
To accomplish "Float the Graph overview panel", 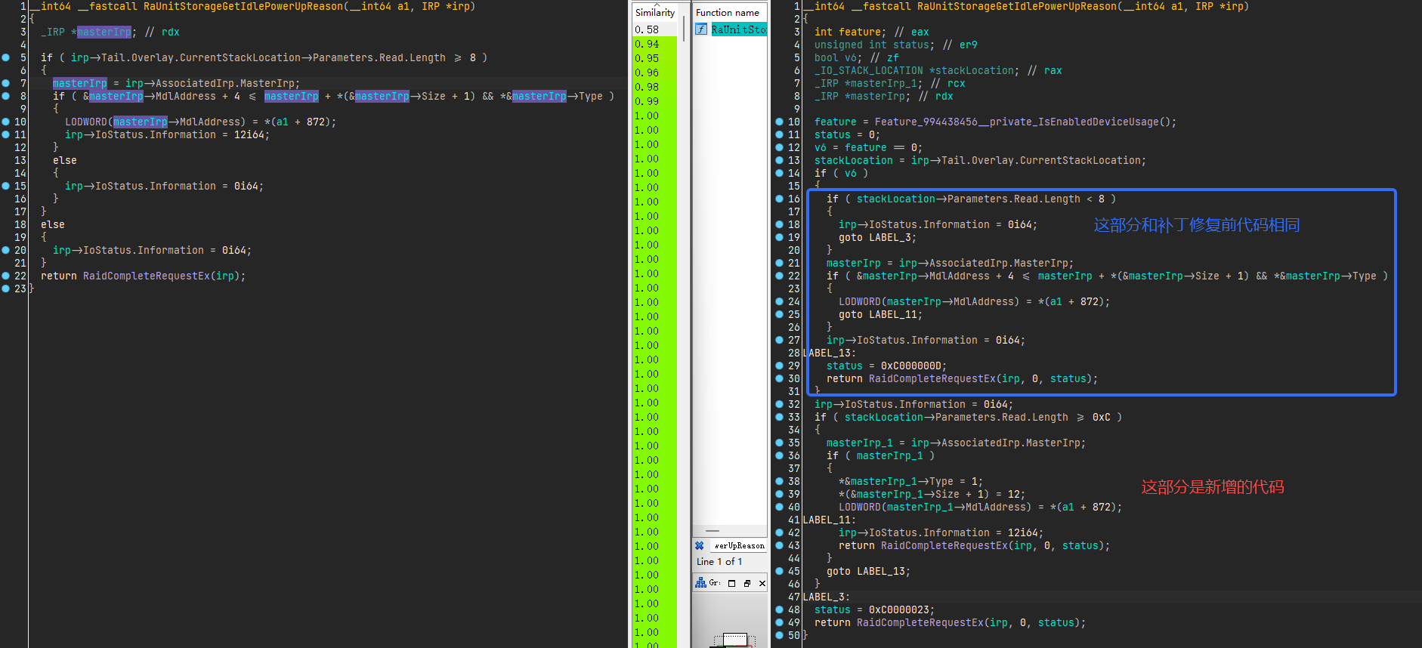I will 747,583.
